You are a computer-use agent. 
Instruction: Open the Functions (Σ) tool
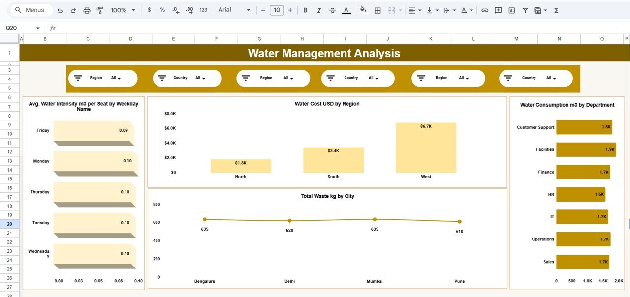(556, 10)
